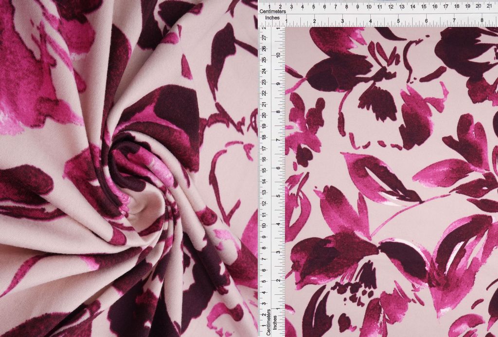The width and height of the screenshot is (498, 337).
Task: Click the "Inches" label on vertical ruler
Action: pos(275,322)
